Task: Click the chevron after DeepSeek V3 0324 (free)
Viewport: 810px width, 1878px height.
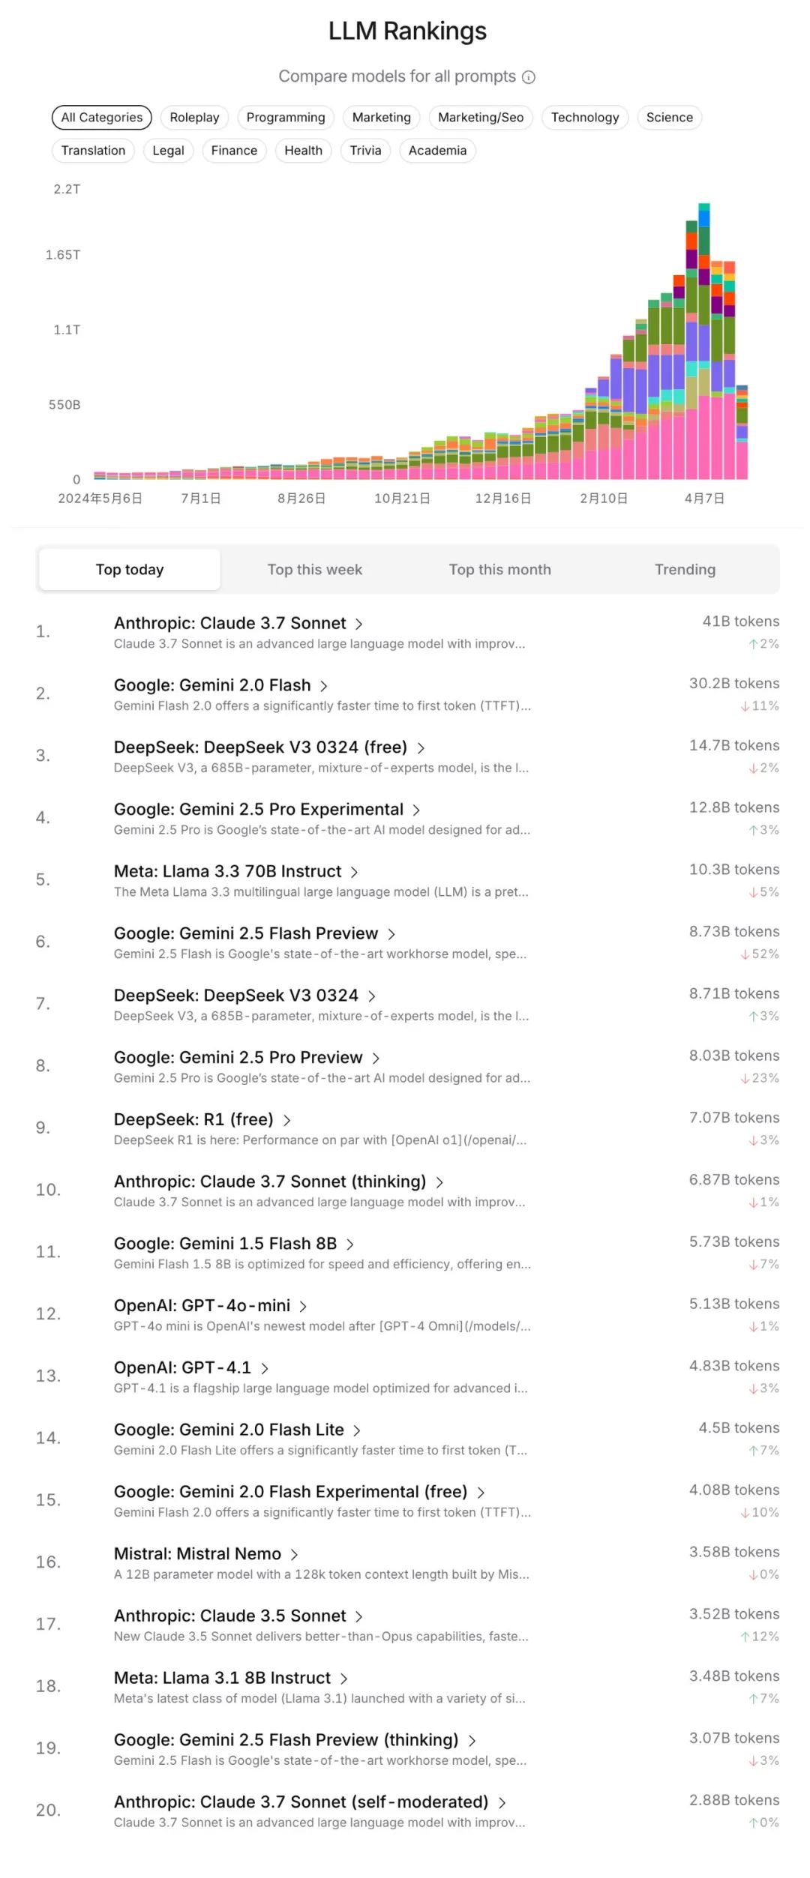Action: pyautogui.click(x=420, y=748)
